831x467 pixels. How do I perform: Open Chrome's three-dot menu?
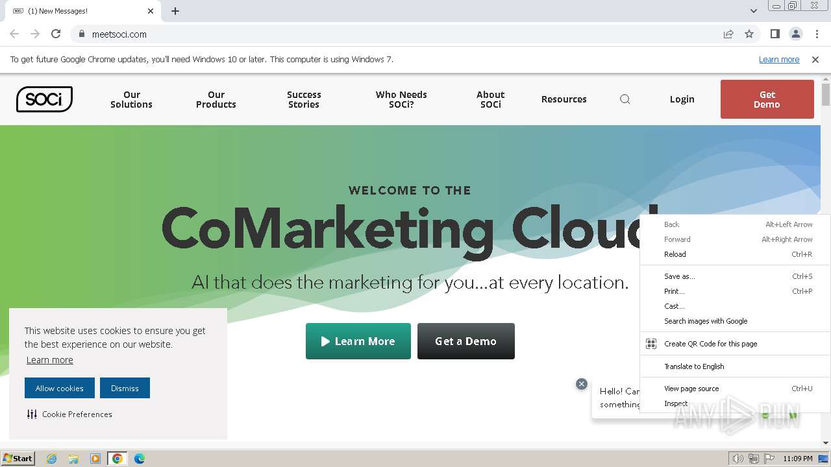[x=817, y=34]
